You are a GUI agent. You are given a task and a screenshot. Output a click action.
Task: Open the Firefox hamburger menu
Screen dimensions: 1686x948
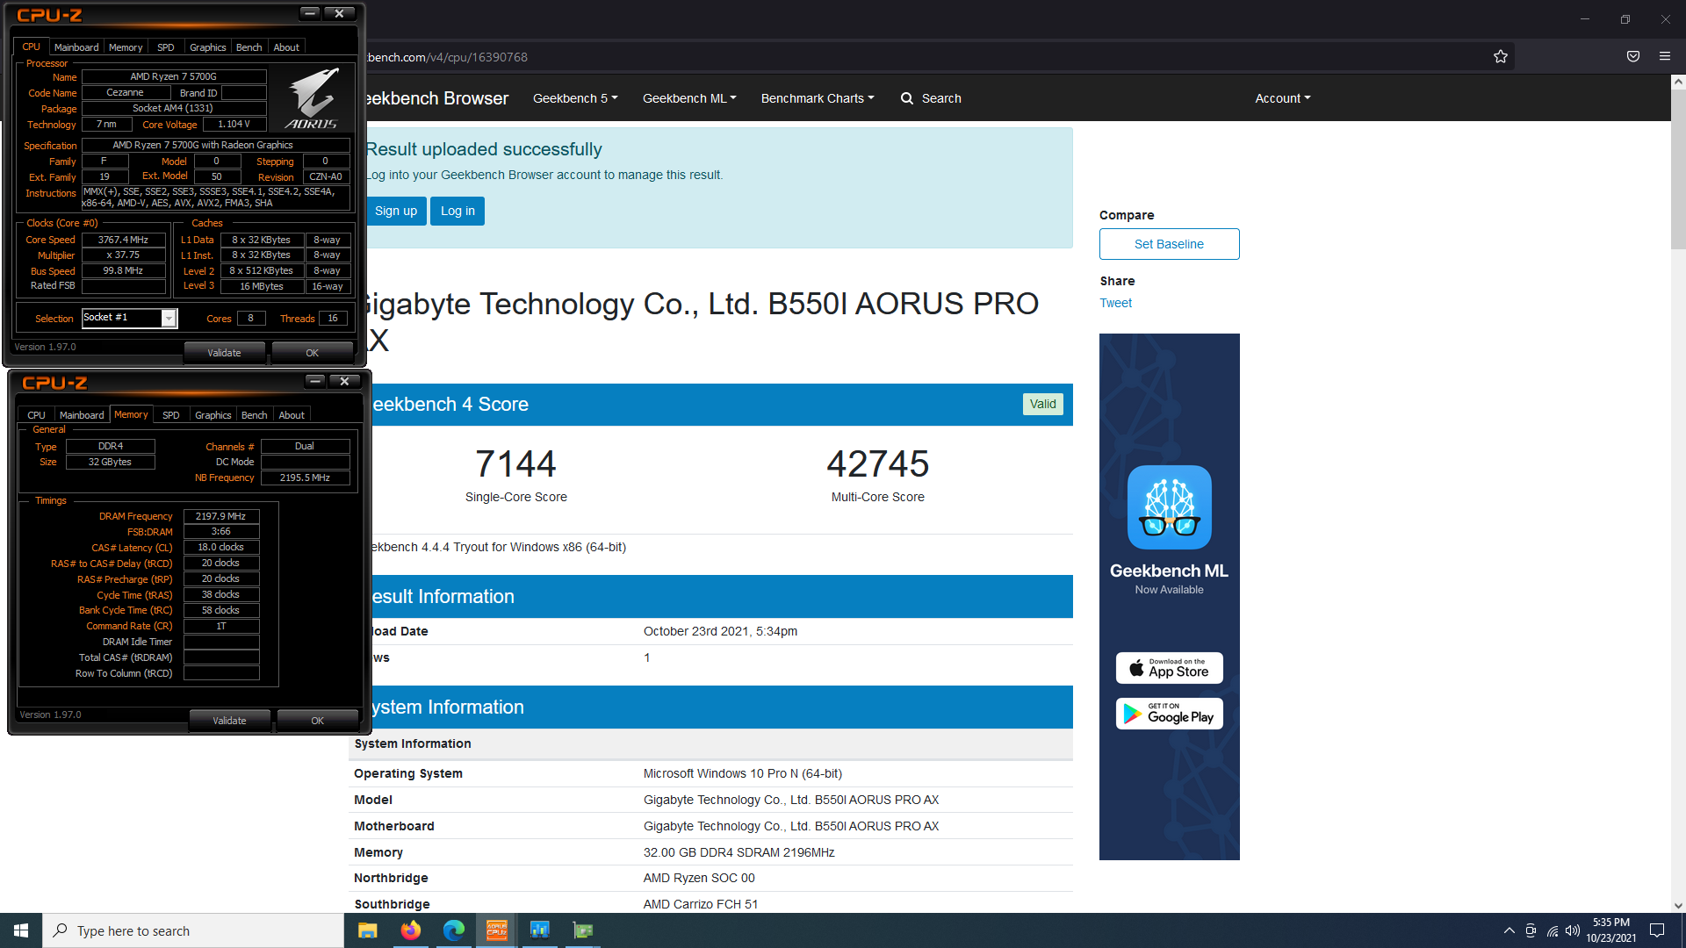1665,57
